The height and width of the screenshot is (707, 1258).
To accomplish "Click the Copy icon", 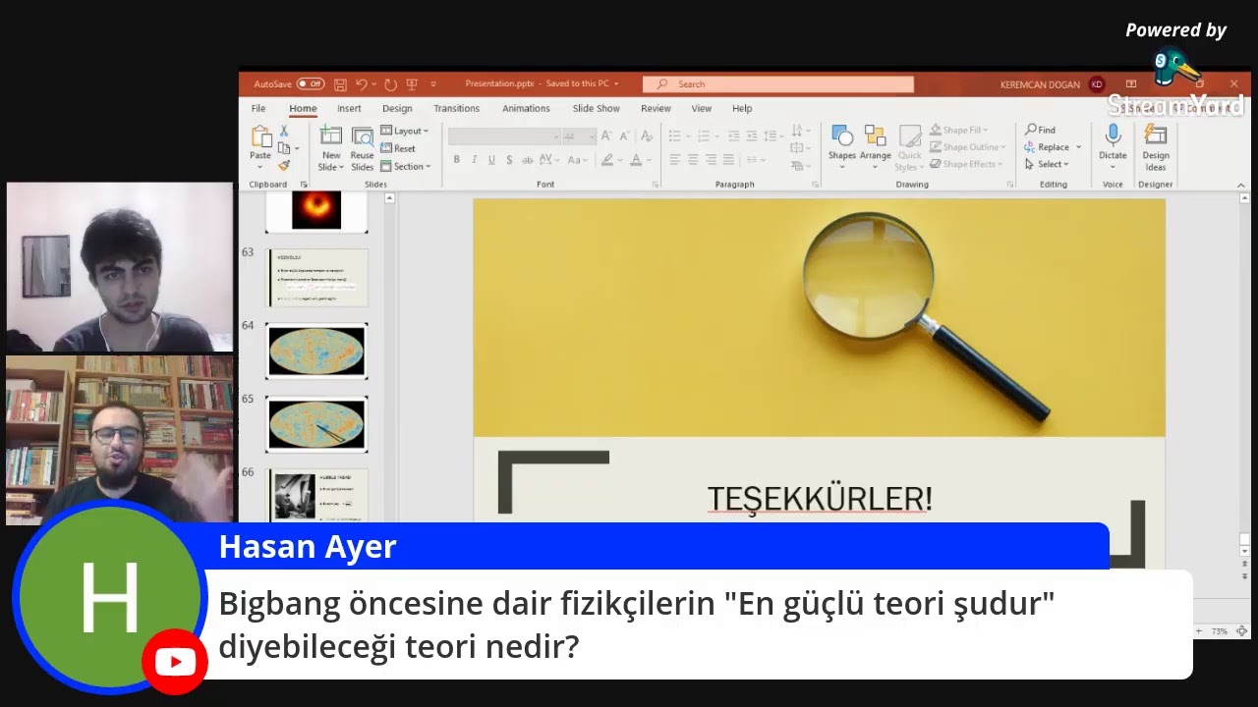I will click(x=284, y=148).
